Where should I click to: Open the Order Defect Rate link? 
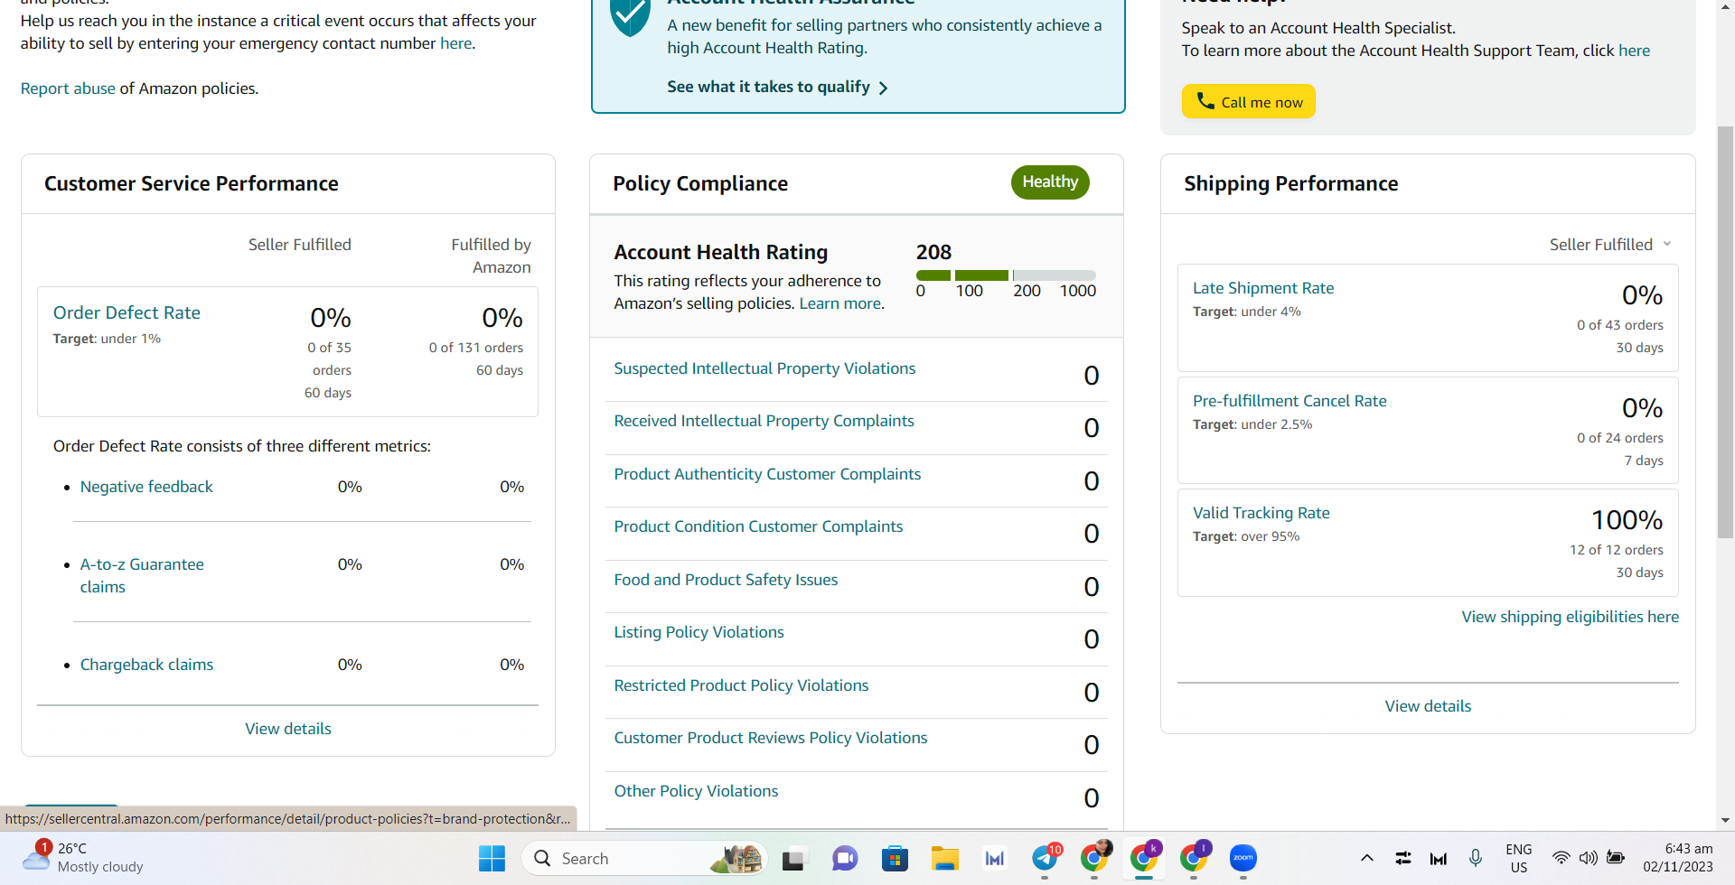(127, 312)
